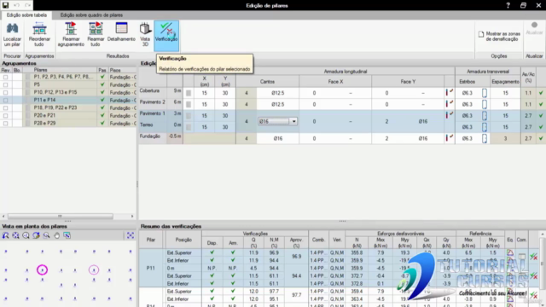
Task: Select group P18, P19, P22 e P23
Action: coord(68,108)
